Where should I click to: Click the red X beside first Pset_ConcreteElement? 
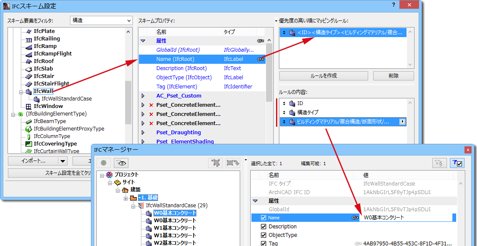pos(151,105)
